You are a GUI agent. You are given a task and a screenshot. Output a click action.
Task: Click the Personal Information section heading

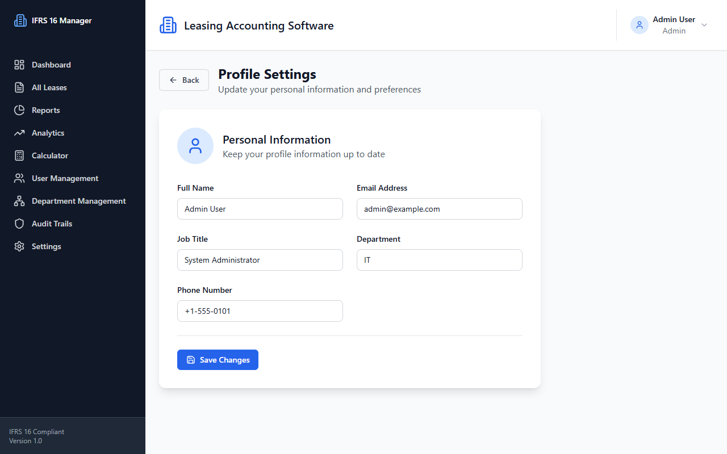tap(277, 140)
